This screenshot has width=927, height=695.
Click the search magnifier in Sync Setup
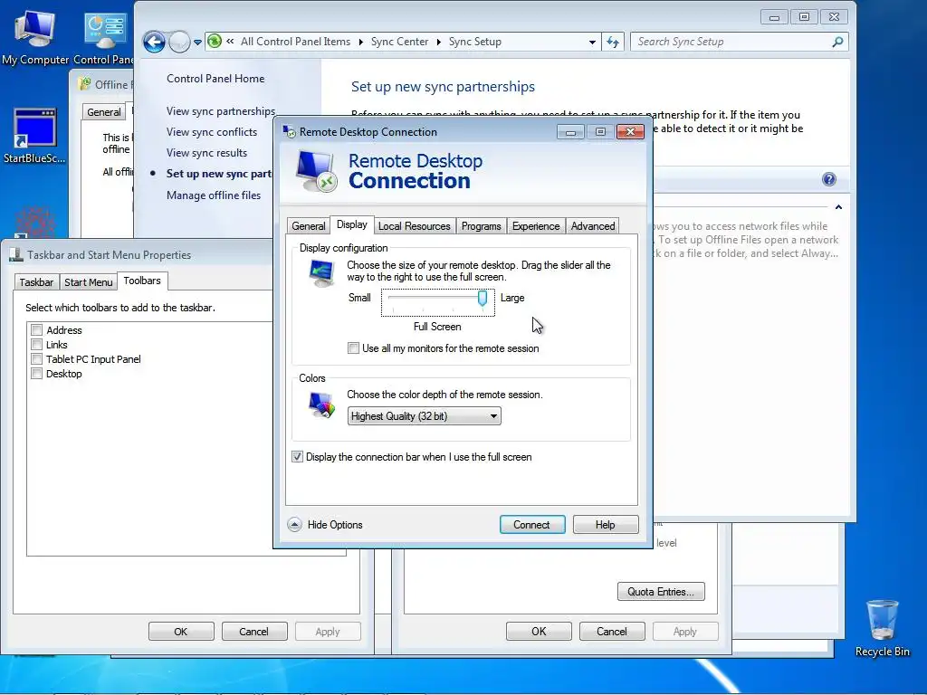tap(837, 42)
